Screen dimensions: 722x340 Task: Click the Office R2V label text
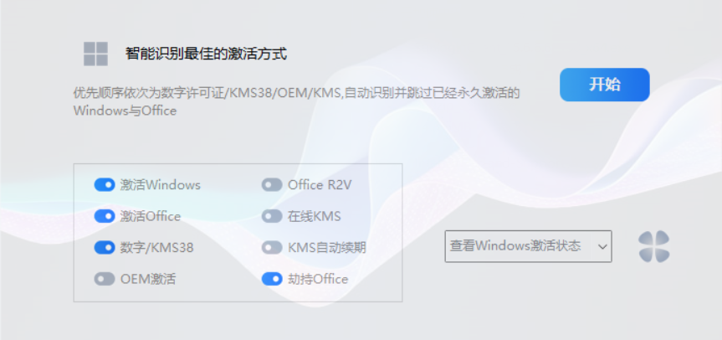320,185
